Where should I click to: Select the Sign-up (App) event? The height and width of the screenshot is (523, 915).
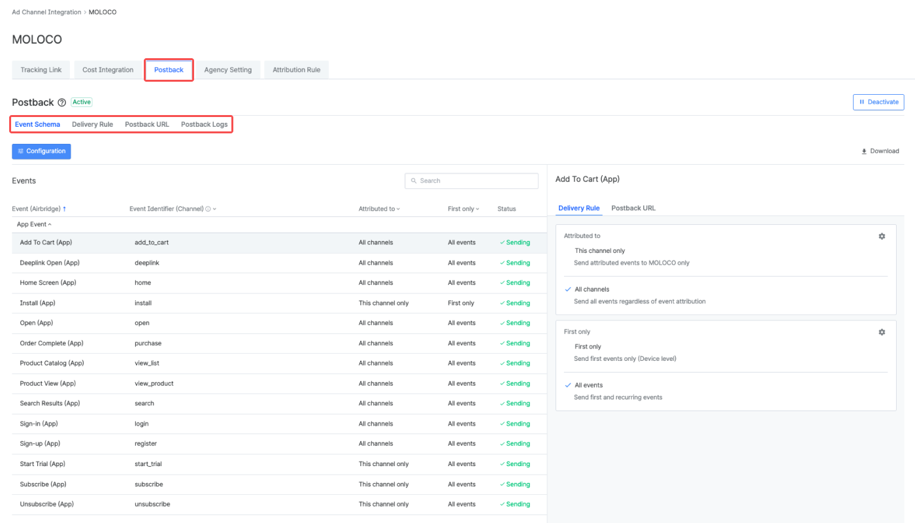coord(279,444)
